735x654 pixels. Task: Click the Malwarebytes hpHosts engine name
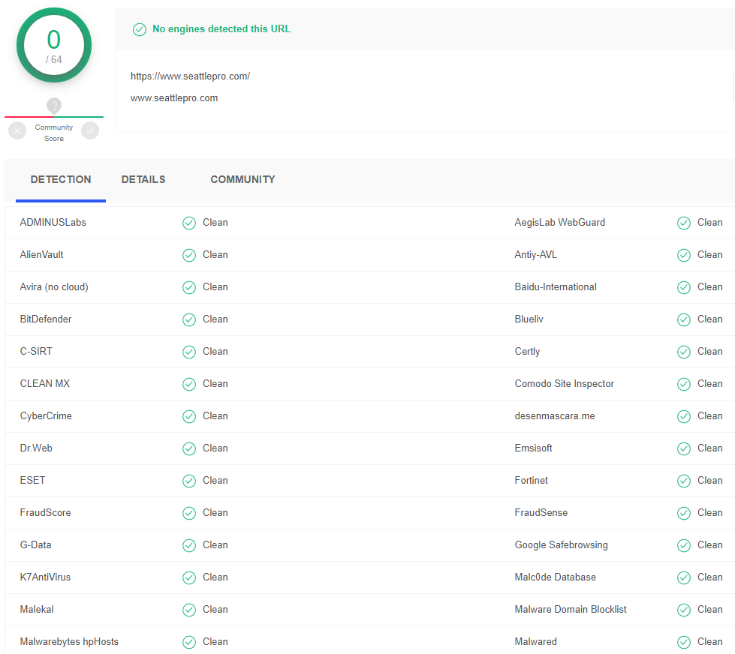click(69, 641)
